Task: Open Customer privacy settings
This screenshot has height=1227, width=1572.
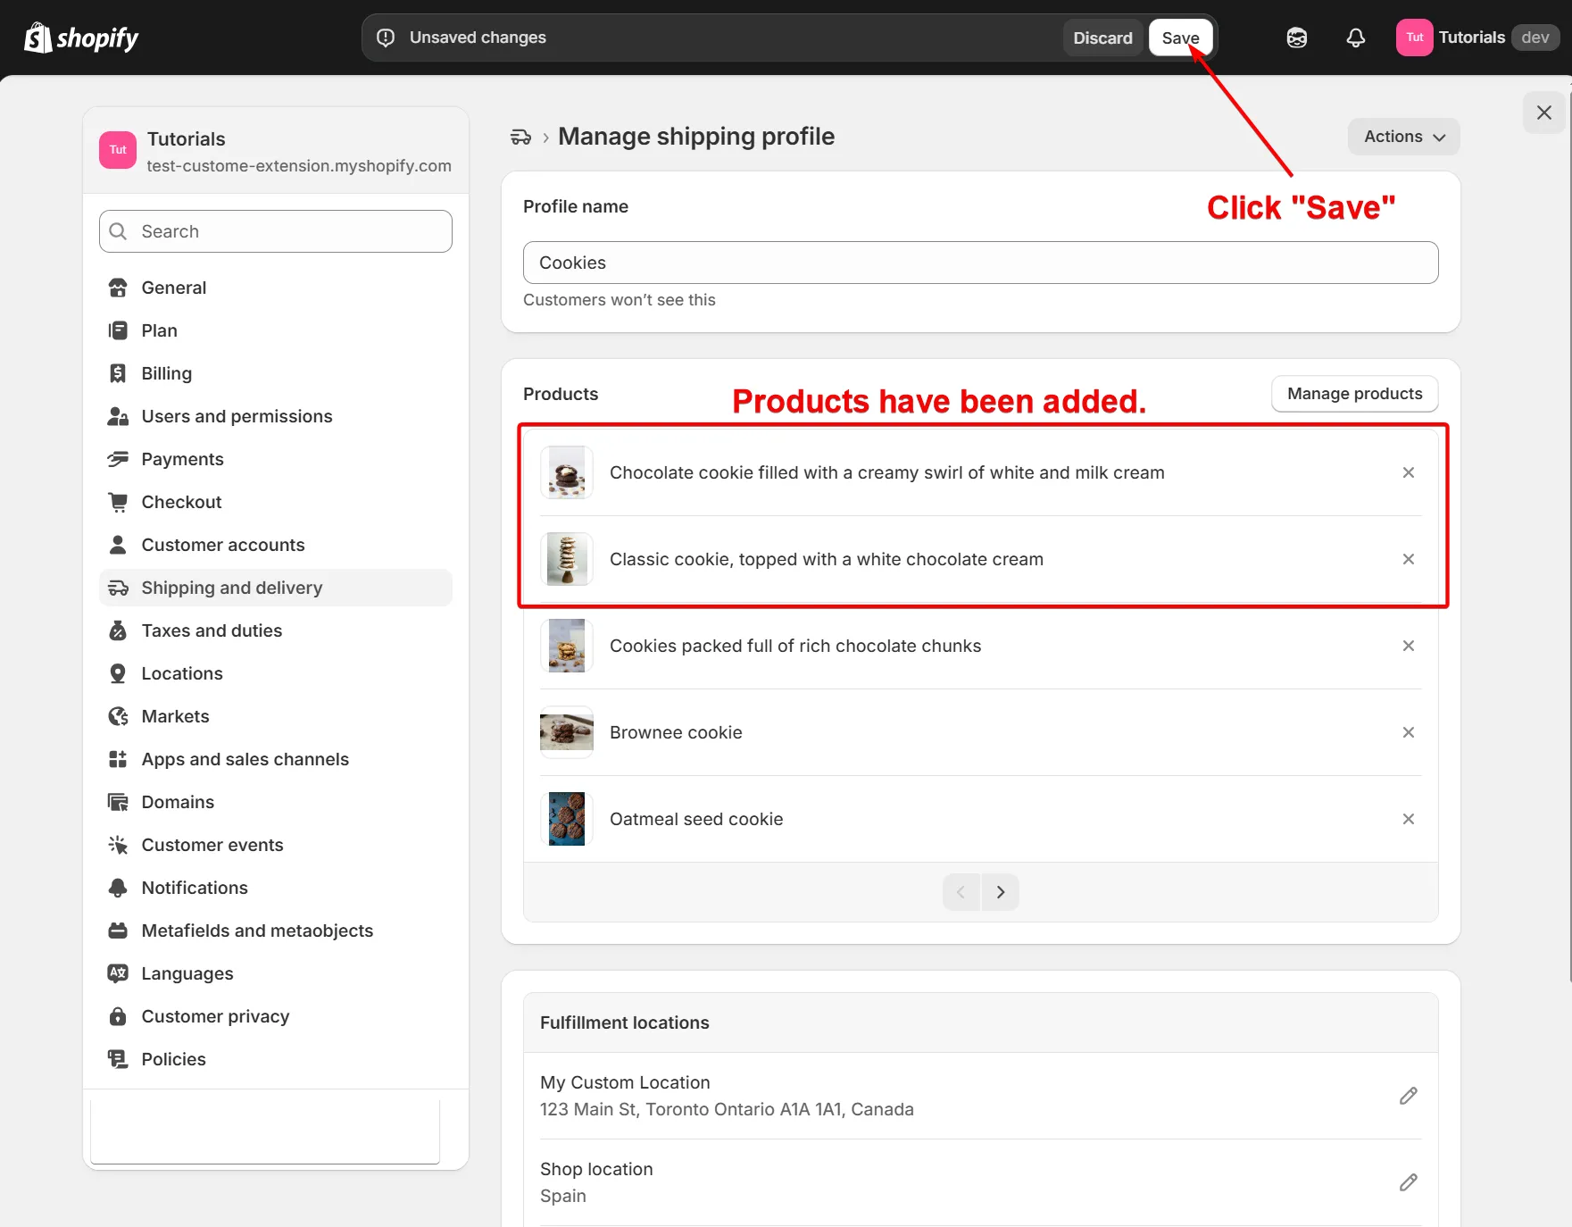Action: pyautogui.click(x=215, y=1016)
